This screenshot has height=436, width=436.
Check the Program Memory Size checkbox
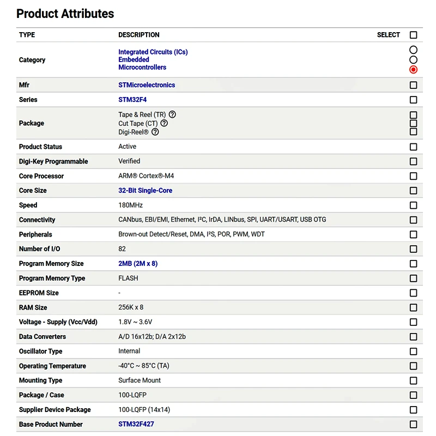414,264
